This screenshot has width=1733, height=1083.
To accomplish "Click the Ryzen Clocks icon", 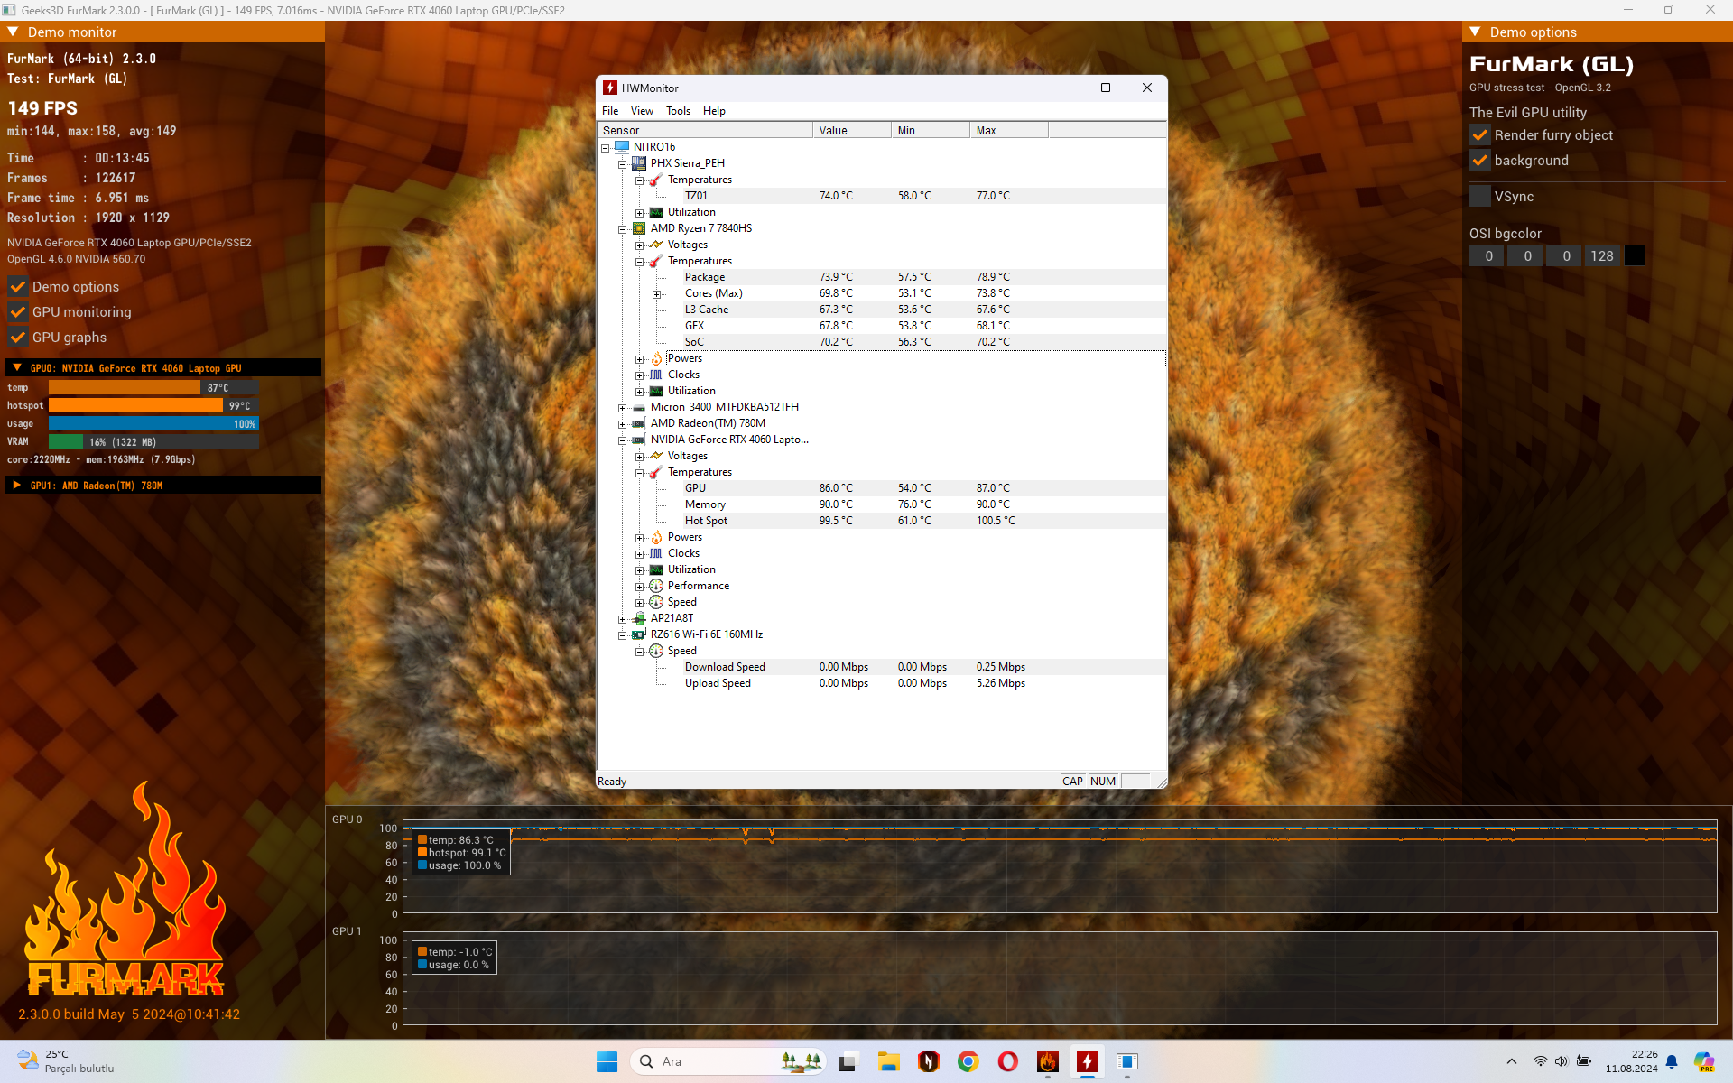I will point(656,375).
